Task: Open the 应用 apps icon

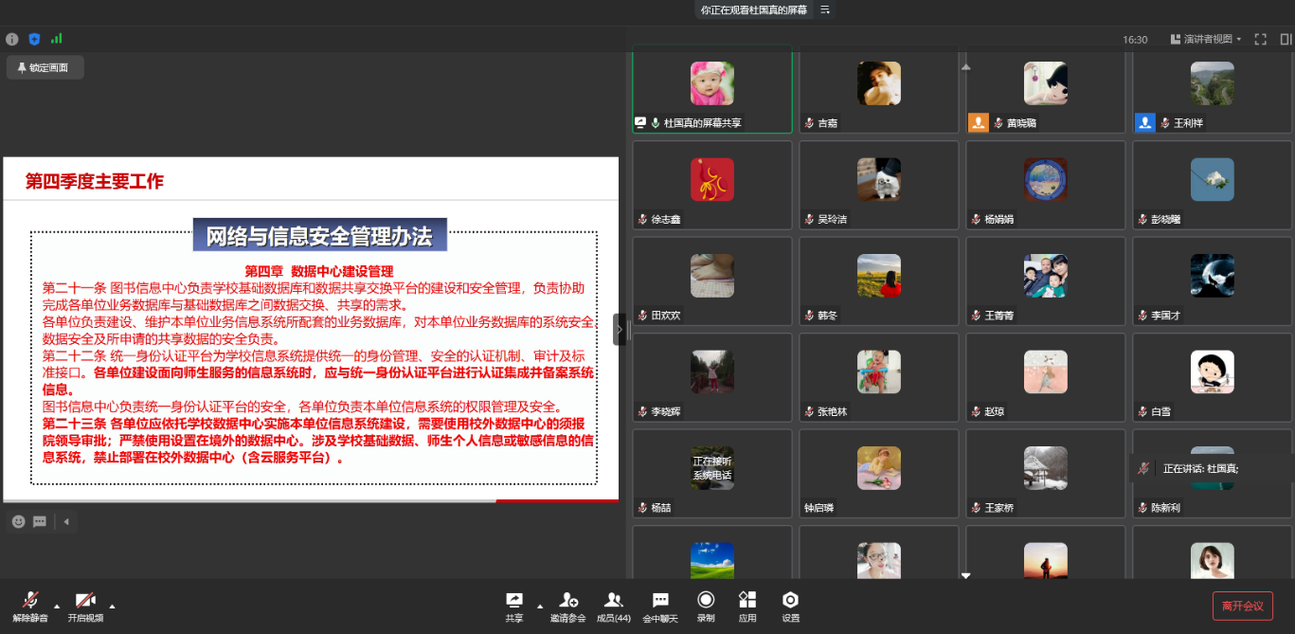Action: pyautogui.click(x=747, y=606)
